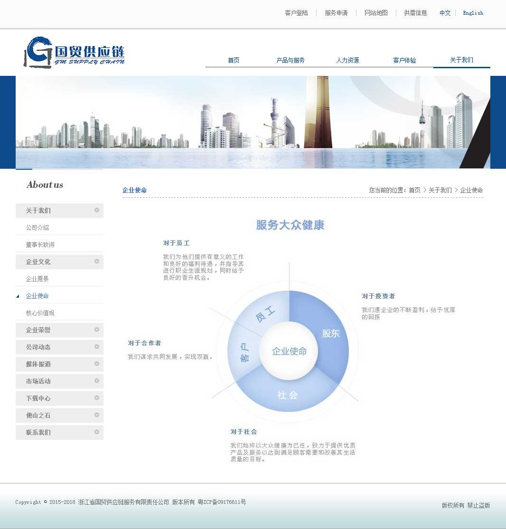The width and height of the screenshot is (506, 529).
Task: Expand the 企业文化 sidebar section icon
Action: coord(97,261)
